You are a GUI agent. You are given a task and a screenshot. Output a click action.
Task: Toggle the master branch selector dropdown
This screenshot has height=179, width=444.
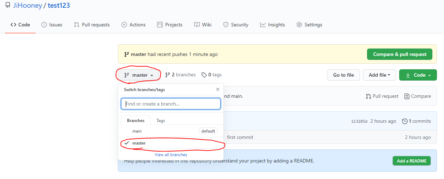[139, 75]
